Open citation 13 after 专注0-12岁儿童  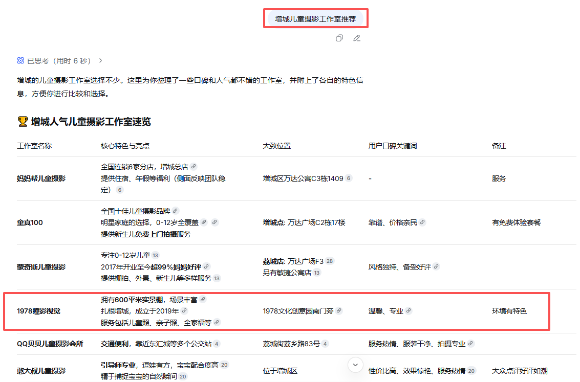click(x=155, y=255)
